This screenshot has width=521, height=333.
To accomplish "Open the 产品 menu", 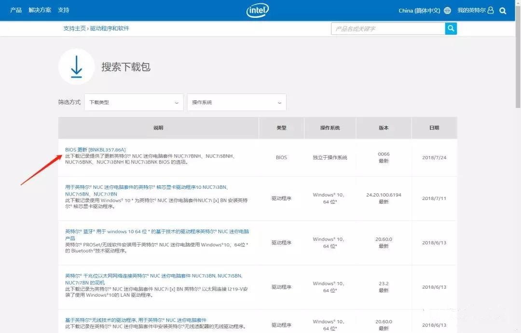I will point(15,10).
